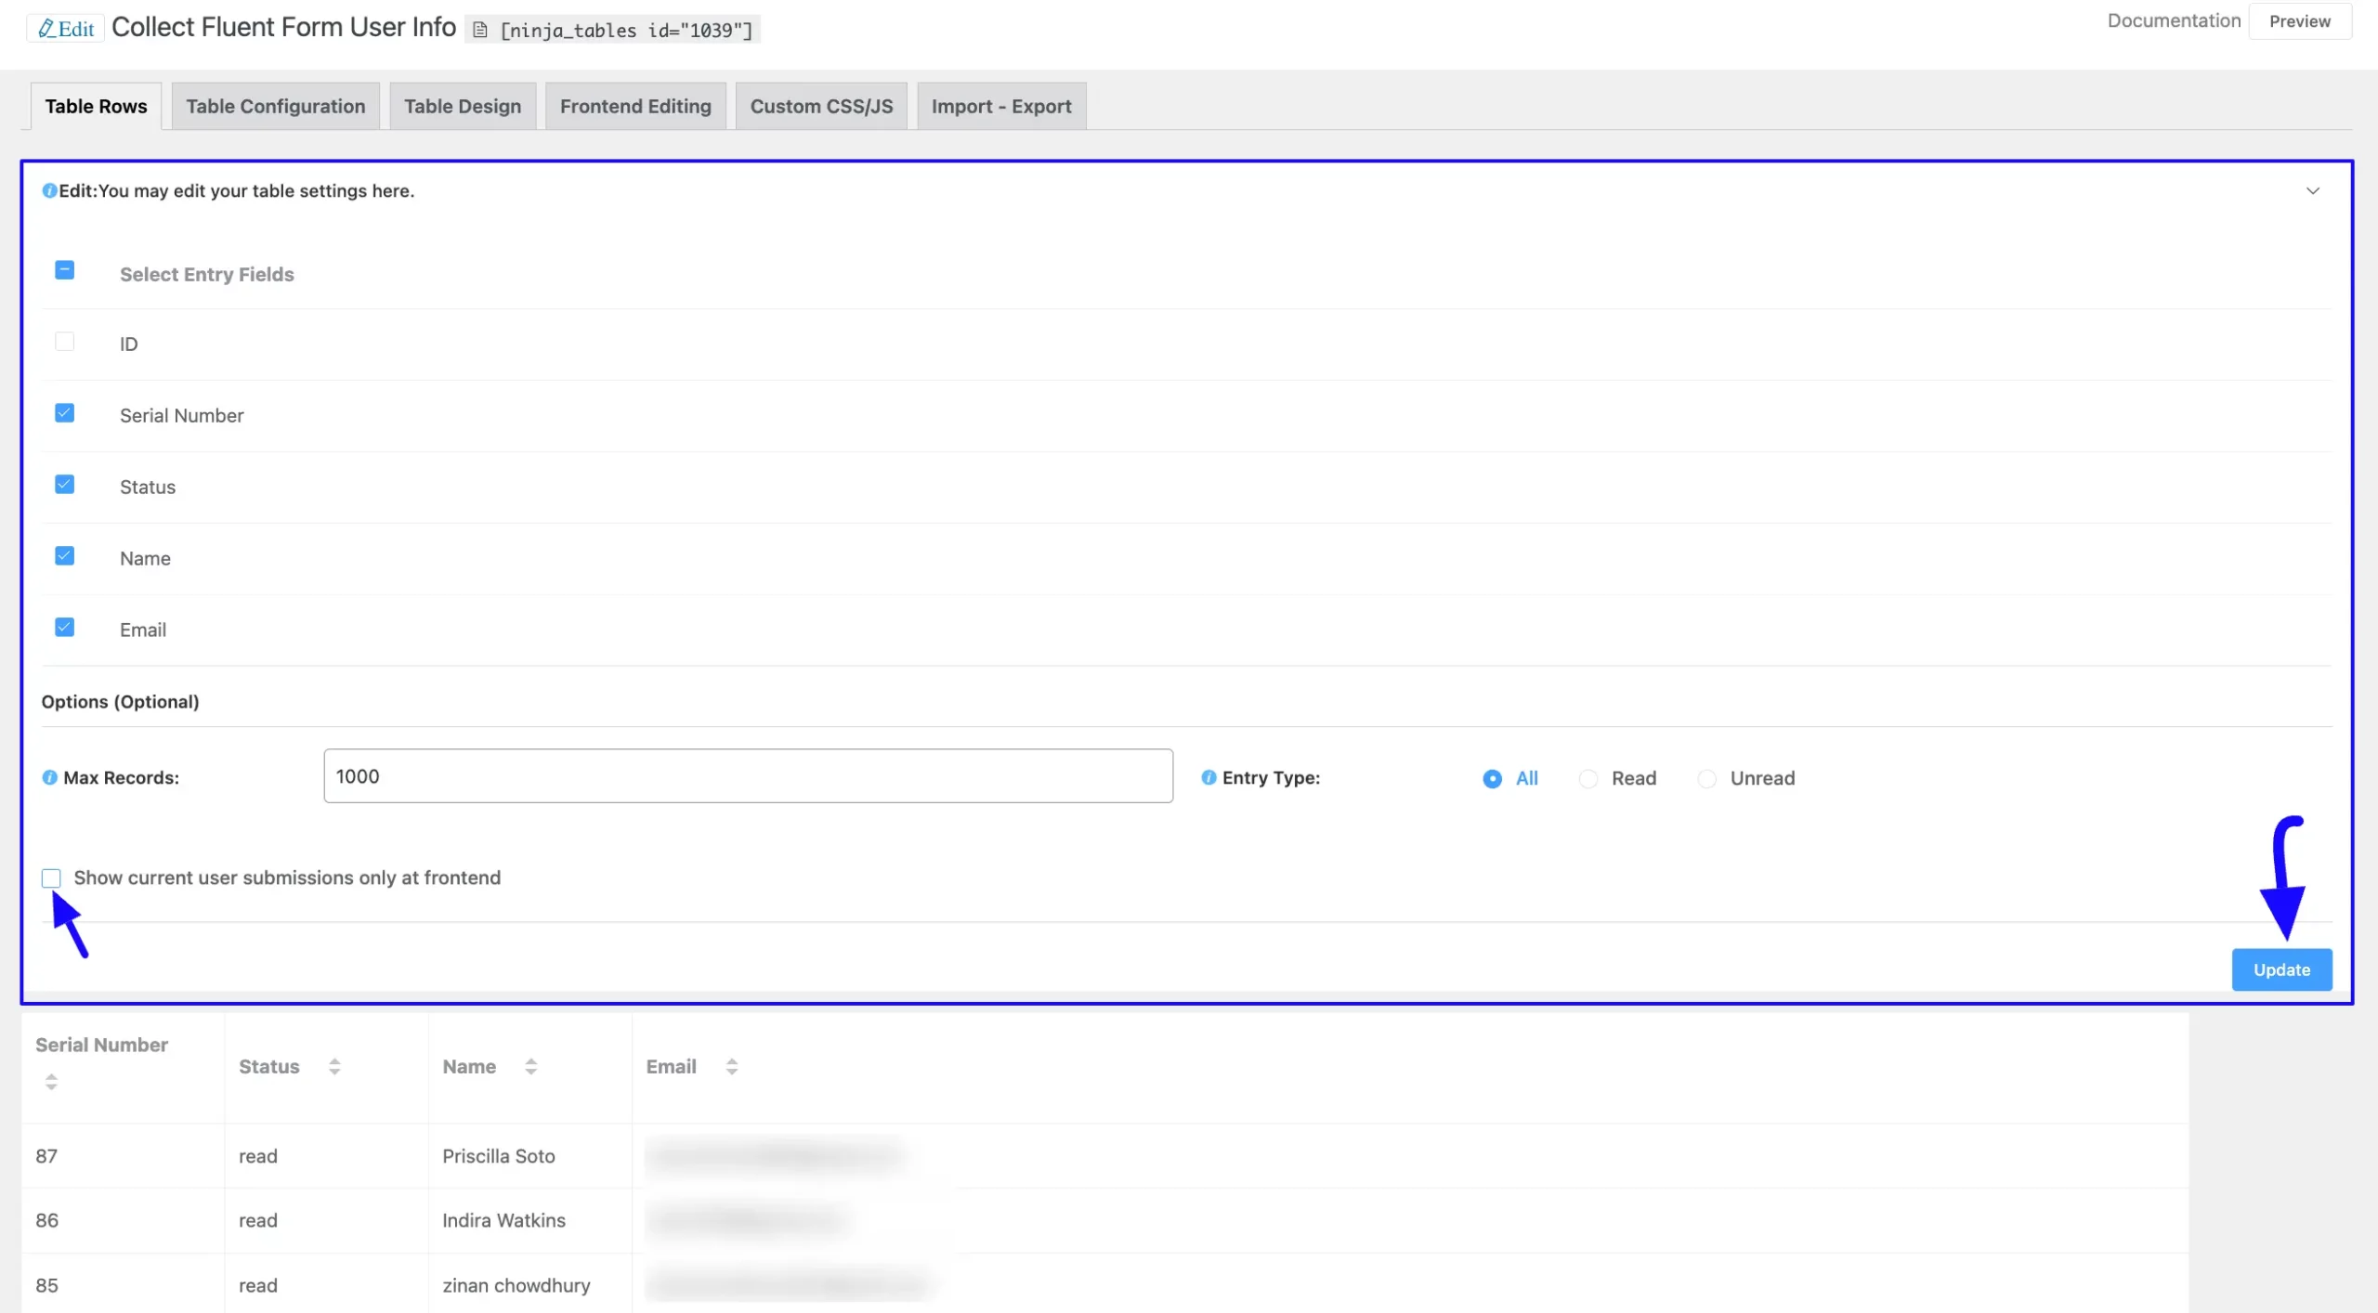The image size is (2378, 1313).
Task: Switch to the Table Design tab
Action: [463, 107]
